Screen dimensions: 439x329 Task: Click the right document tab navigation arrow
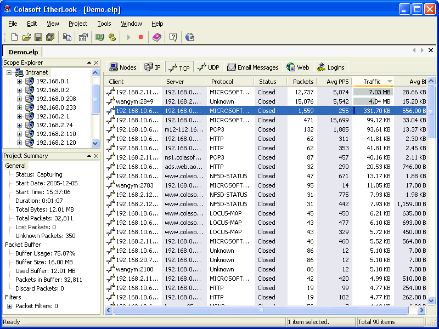(x=422, y=50)
